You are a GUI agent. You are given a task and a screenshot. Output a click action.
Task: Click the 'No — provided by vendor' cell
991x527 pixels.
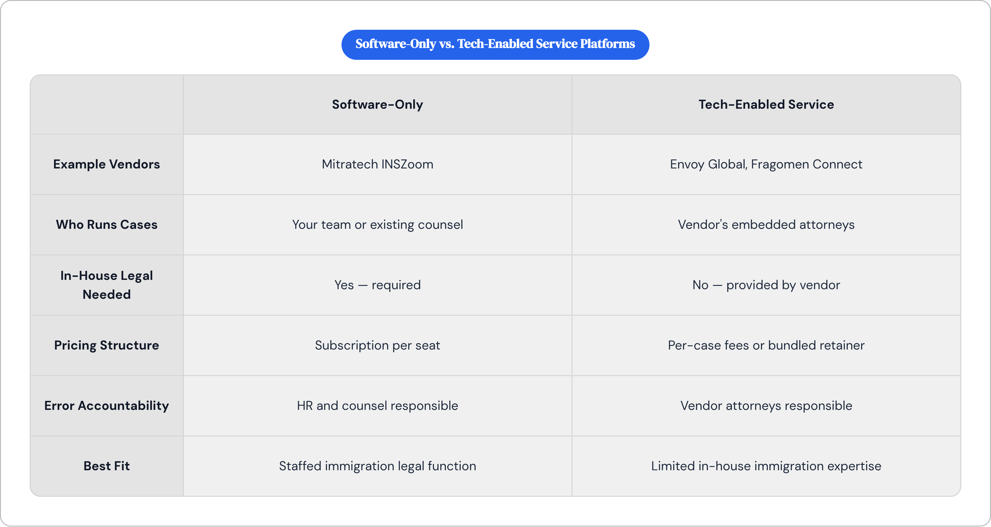pyautogui.click(x=766, y=285)
